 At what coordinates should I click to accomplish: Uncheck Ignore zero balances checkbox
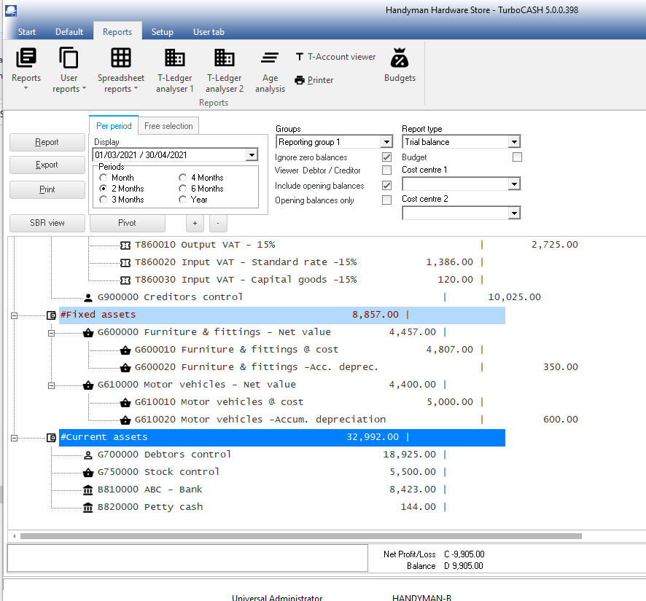coord(387,157)
